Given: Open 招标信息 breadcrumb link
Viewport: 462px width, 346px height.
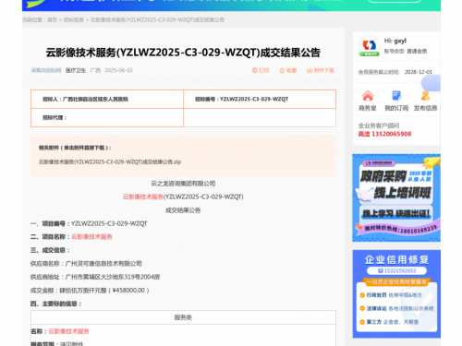Looking at the screenshot, I should tap(74, 20).
